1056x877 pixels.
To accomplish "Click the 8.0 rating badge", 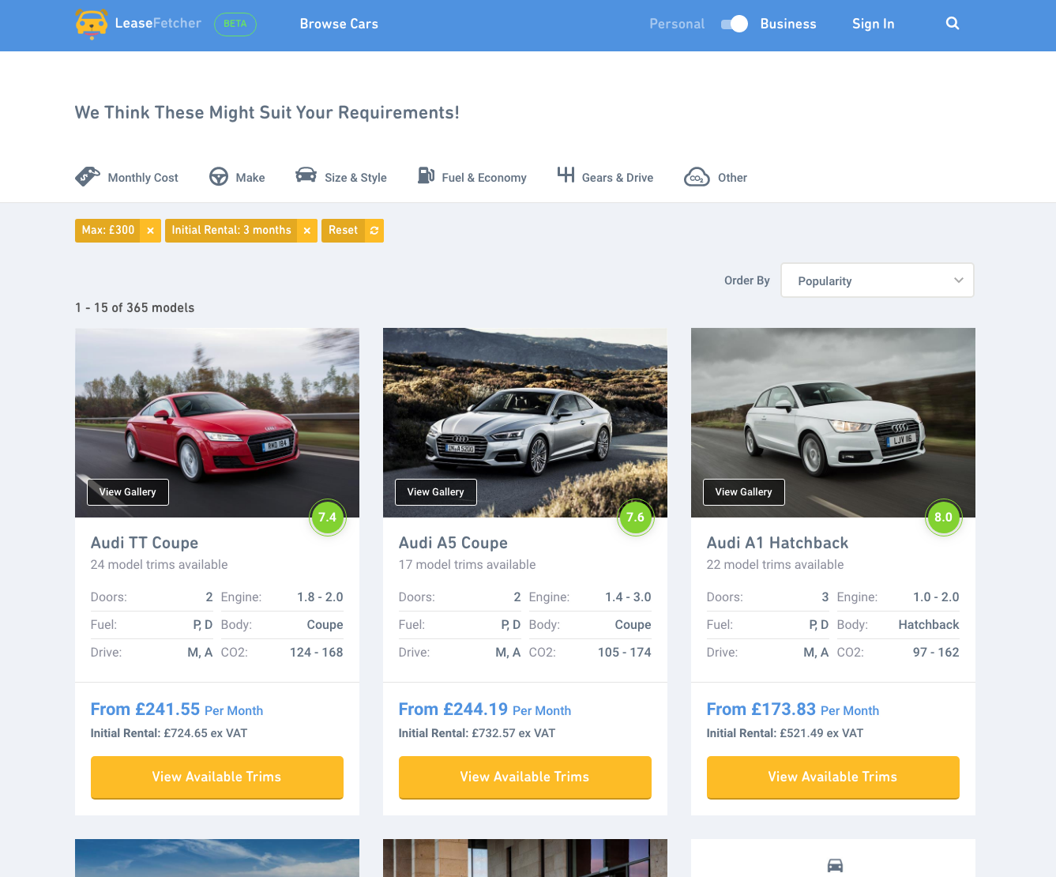I will pyautogui.click(x=943, y=518).
